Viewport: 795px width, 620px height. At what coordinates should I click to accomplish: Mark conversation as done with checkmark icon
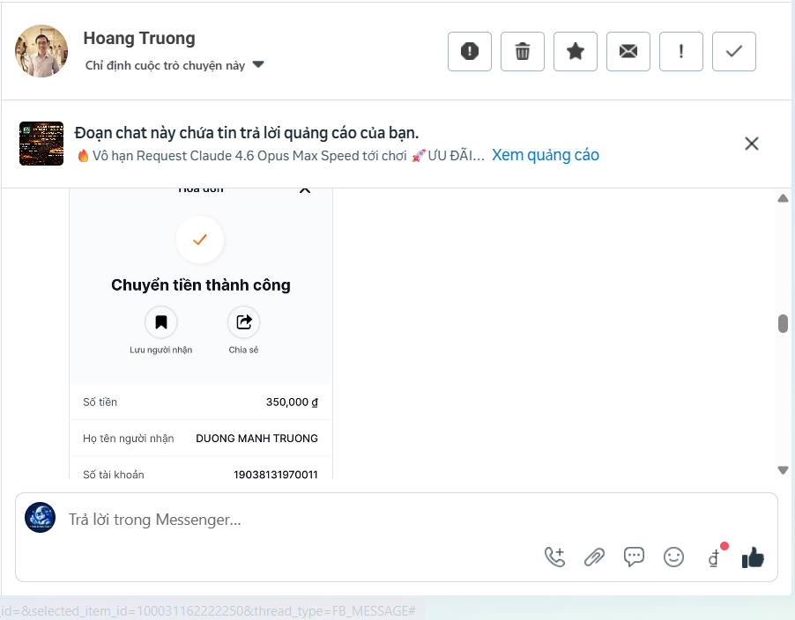pyautogui.click(x=733, y=51)
